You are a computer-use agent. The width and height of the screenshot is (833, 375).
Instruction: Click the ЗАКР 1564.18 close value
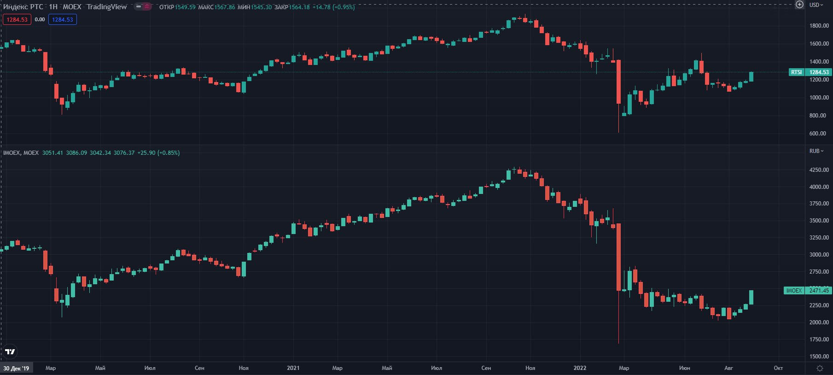pyautogui.click(x=292, y=7)
